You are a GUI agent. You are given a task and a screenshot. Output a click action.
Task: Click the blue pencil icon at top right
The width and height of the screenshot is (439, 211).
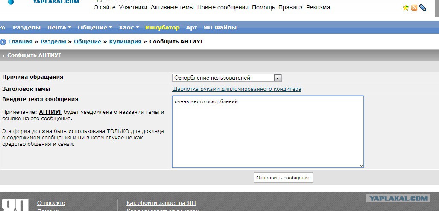tap(423, 8)
